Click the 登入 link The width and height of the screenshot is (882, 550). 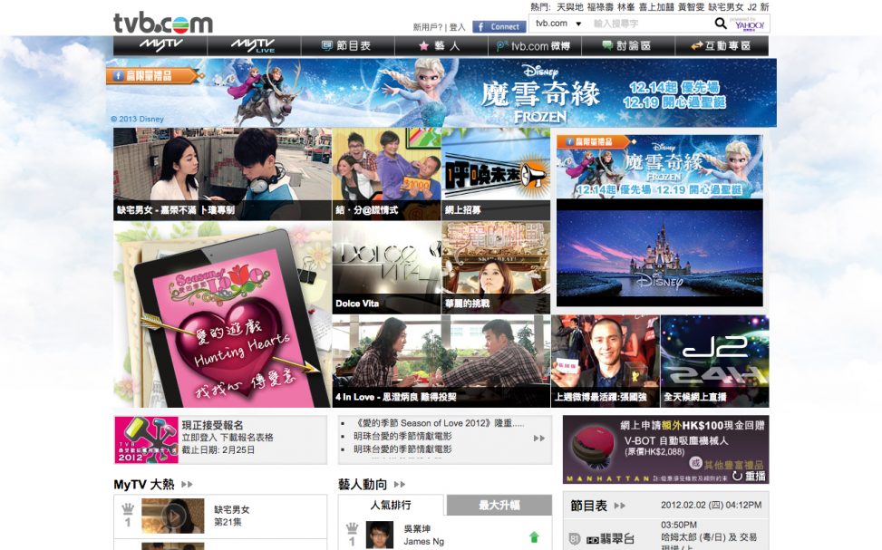click(x=457, y=27)
